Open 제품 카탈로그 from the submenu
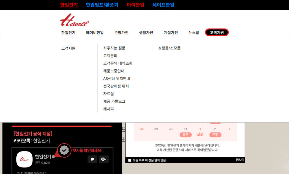This screenshot has width=289, height=174. tap(114, 101)
